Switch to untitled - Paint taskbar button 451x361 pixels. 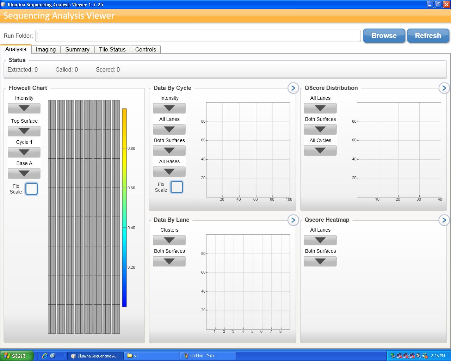tap(208, 356)
